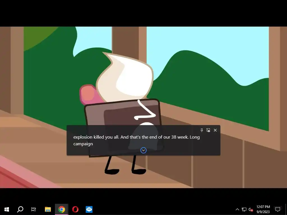Open the Action Center notifications icon
Screen dimensions: 287x215
[278, 209]
